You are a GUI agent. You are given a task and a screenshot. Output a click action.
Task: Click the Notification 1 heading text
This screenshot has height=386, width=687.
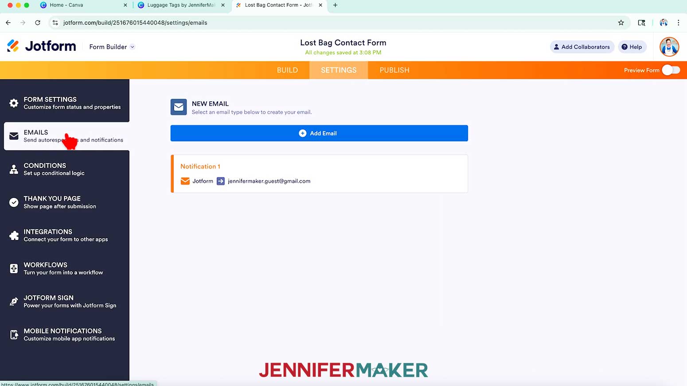point(200,166)
